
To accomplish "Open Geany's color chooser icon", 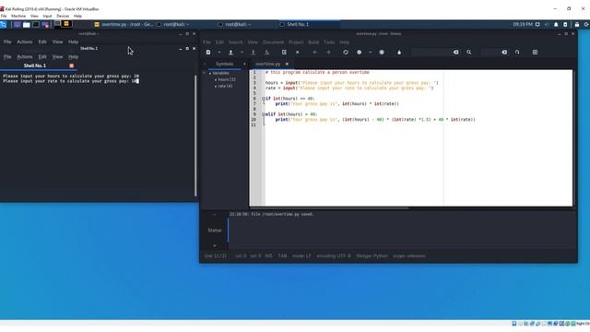I will coord(399,53).
